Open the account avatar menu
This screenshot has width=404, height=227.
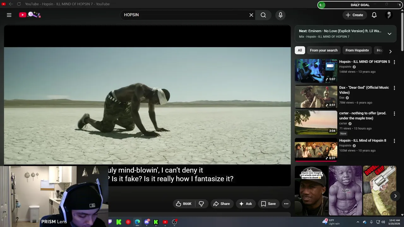coord(389,15)
